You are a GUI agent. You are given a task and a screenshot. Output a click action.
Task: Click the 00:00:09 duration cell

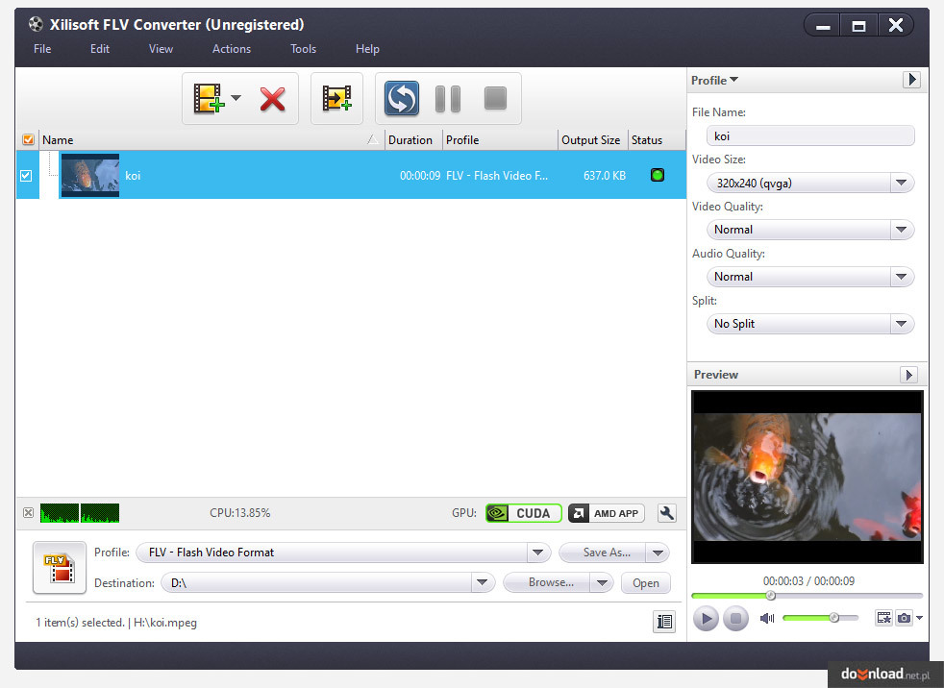point(420,176)
